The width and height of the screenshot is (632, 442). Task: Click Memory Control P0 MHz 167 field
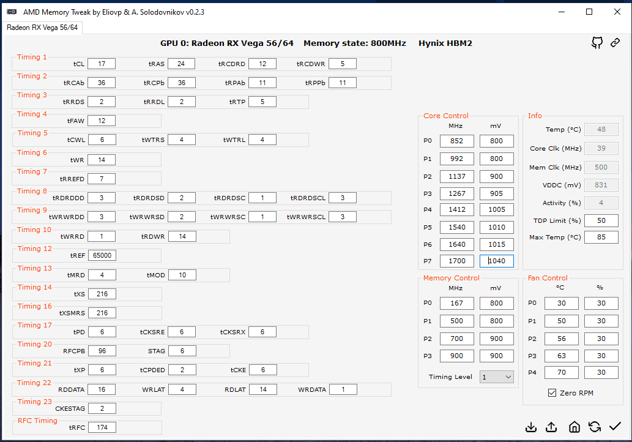pyautogui.click(x=456, y=303)
